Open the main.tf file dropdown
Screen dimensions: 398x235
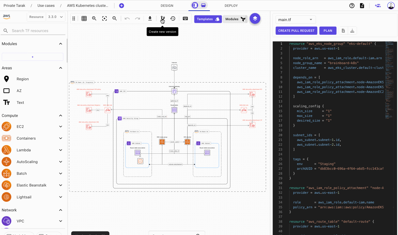tap(295, 20)
